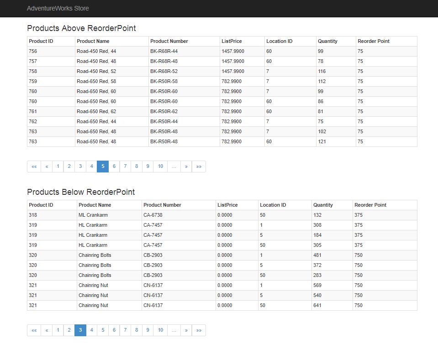
Task: Jump to first page of Products Below table
Action: (x=34, y=330)
